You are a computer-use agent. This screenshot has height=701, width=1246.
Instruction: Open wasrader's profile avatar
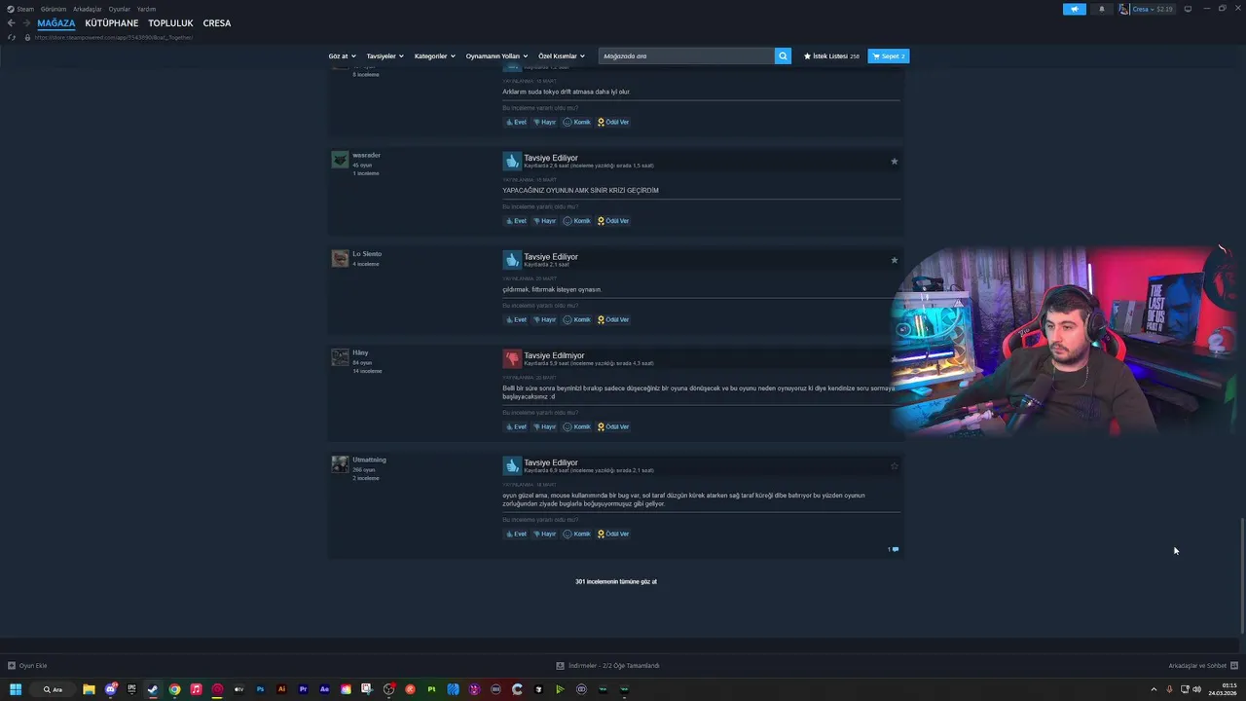(x=340, y=160)
